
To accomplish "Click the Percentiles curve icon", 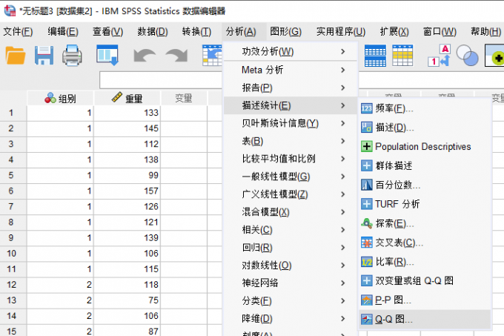I will coord(366,185).
